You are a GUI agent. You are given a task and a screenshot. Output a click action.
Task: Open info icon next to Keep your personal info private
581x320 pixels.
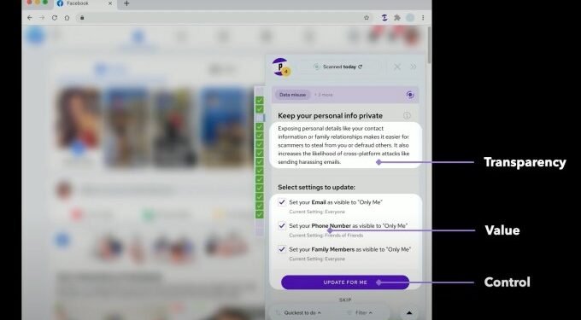pyautogui.click(x=407, y=116)
